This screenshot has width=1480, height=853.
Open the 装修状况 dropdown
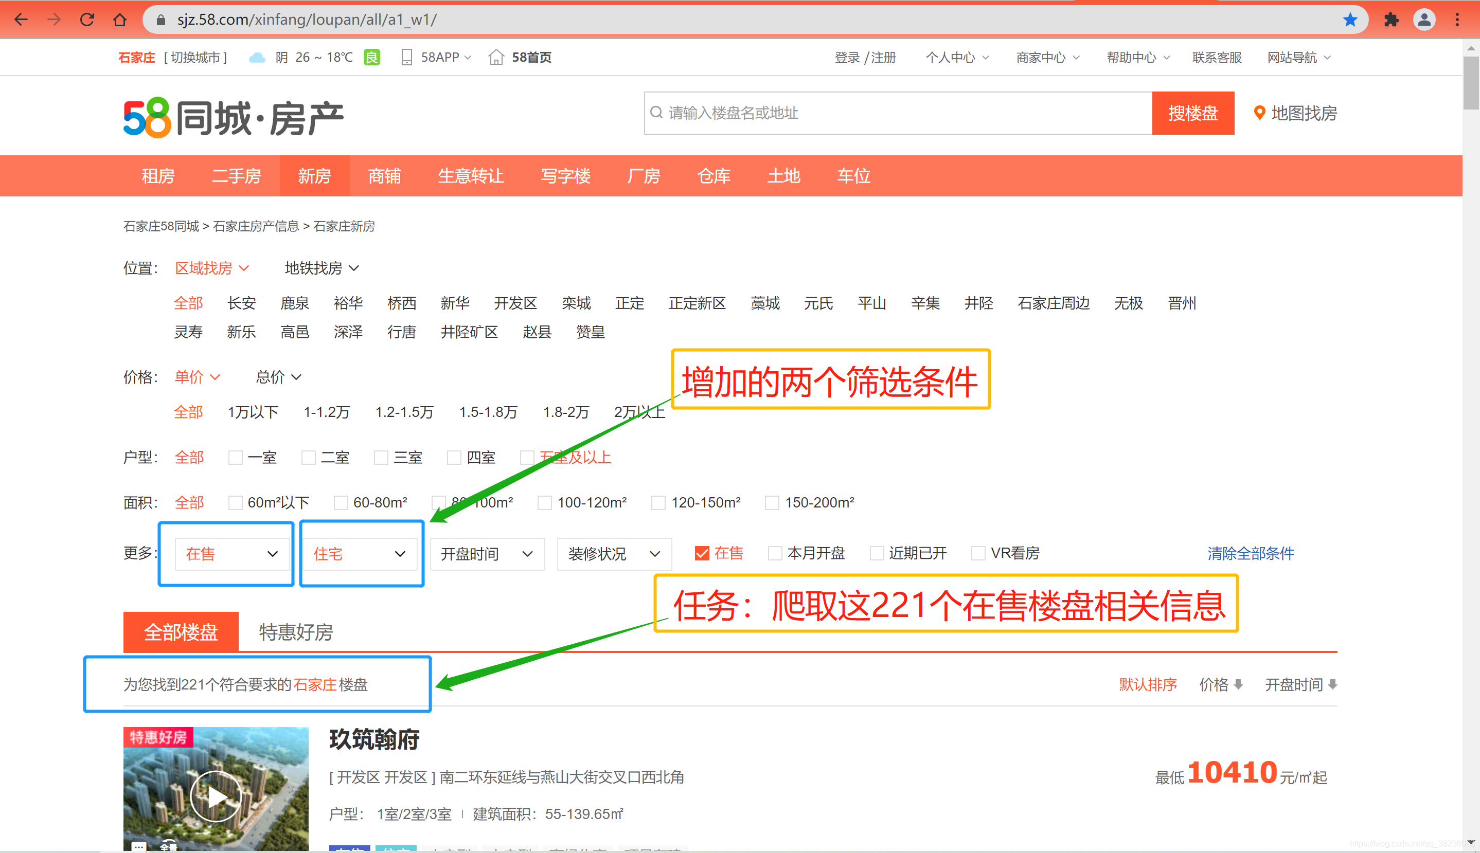coord(614,554)
